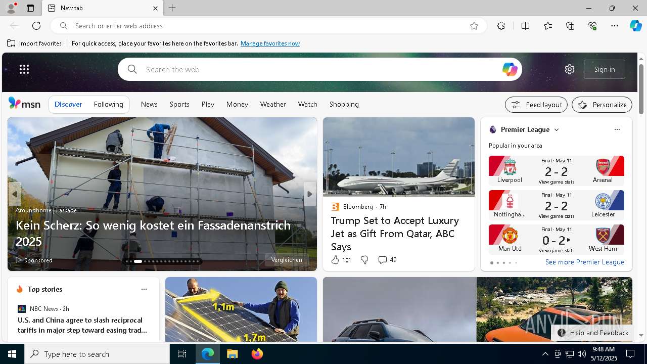The width and height of the screenshot is (647, 364).
Task: Click the Copilot icon in search box
Action: [x=510, y=69]
